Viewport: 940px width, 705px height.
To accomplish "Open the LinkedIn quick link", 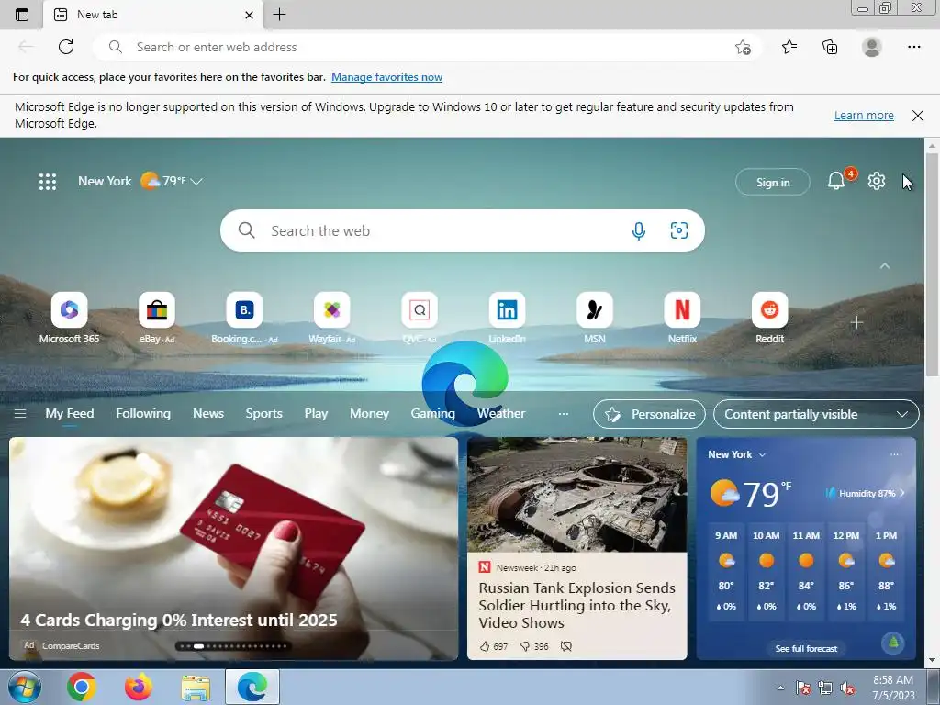I will pos(507,319).
